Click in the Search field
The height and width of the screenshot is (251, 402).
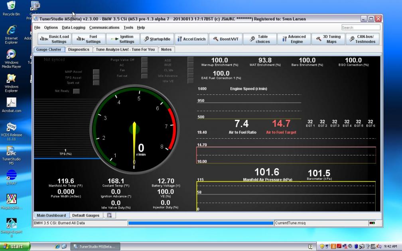pos(361,27)
